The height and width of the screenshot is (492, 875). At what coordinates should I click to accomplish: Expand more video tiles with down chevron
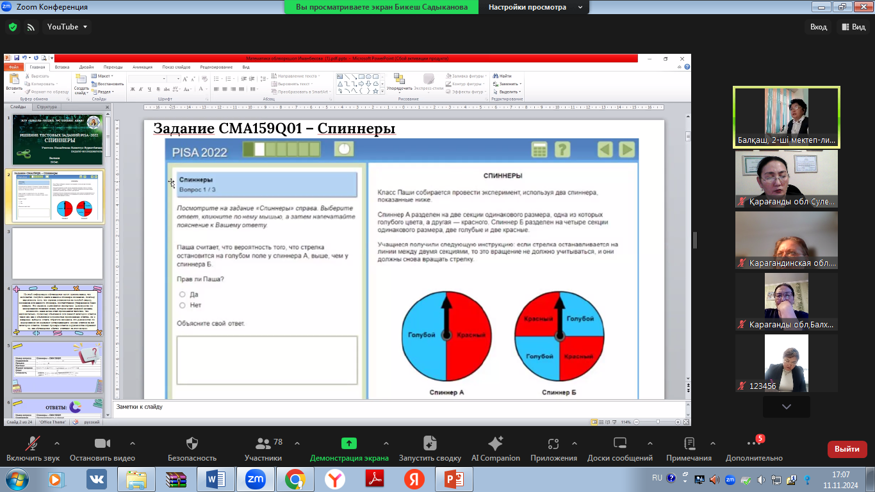786,407
